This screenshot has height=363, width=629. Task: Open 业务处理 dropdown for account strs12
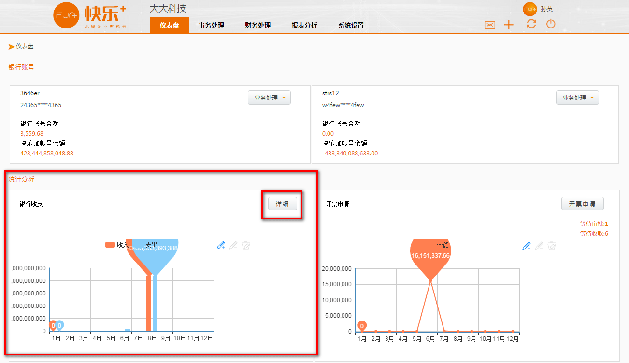(578, 98)
